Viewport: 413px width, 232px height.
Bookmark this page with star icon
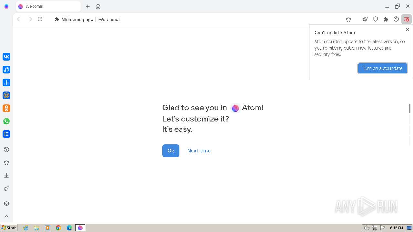pyautogui.click(x=348, y=19)
